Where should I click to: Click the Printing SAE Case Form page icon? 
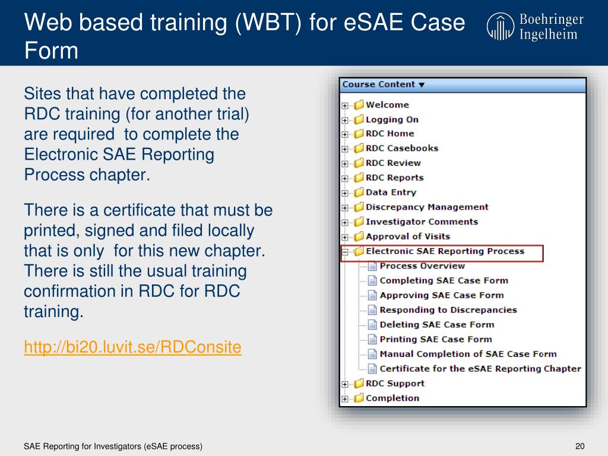coord(372,340)
